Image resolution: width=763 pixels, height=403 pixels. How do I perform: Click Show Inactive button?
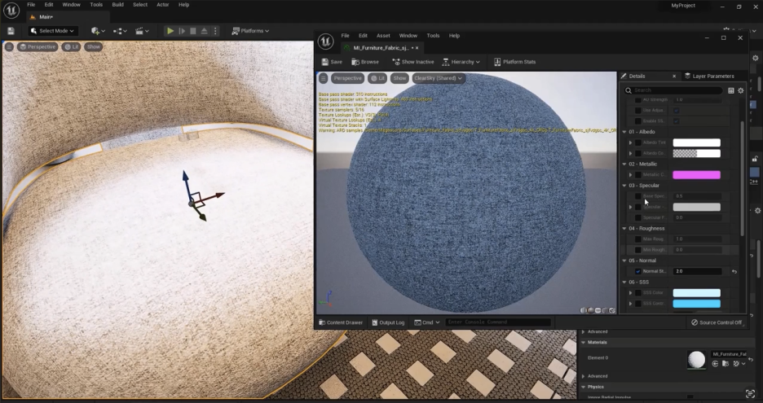[x=412, y=62]
